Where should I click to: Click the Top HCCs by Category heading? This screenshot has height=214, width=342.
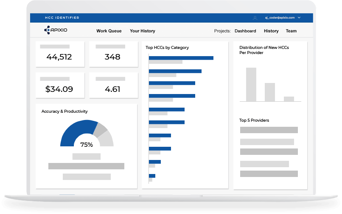click(x=167, y=47)
